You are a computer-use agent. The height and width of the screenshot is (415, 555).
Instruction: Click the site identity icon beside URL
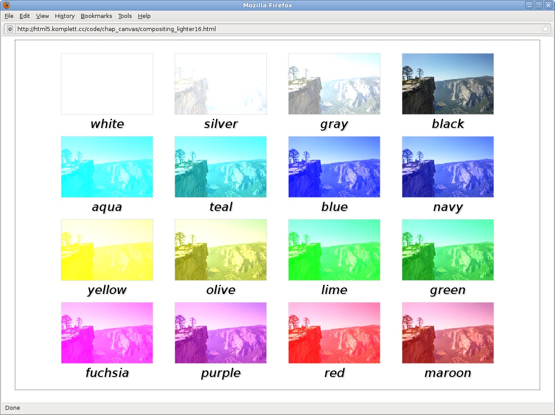point(10,29)
